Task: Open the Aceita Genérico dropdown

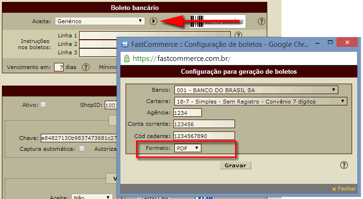Action: [x=100, y=21]
